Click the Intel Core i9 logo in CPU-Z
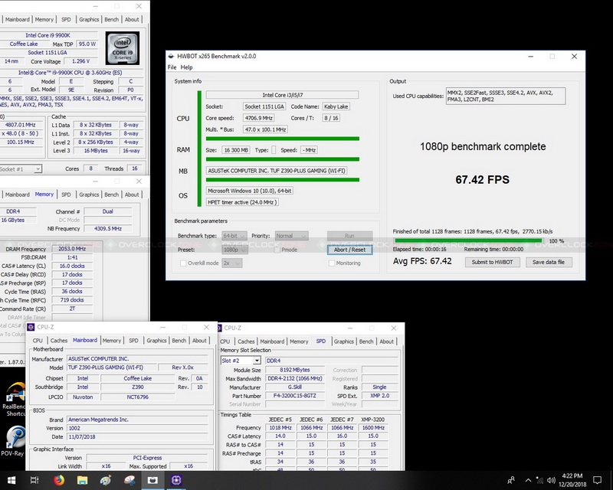Image resolution: width=613 pixels, height=490 pixels. click(123, 48)
